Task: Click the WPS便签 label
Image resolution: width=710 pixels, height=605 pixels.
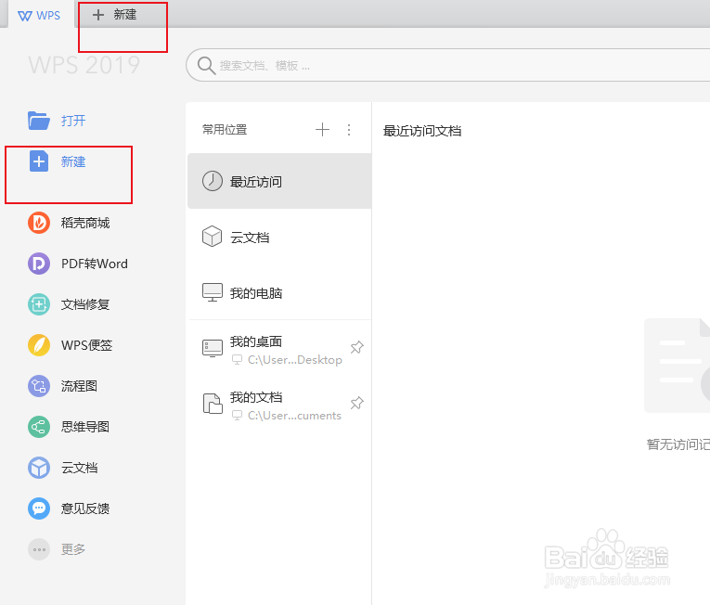Action: tap(87, 345)
